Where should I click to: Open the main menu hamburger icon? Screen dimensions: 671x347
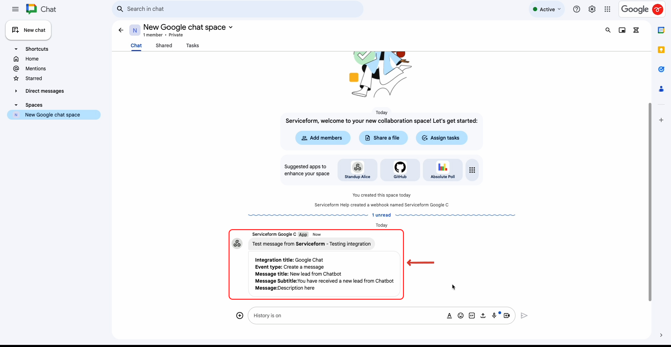[x=15, y=9]
